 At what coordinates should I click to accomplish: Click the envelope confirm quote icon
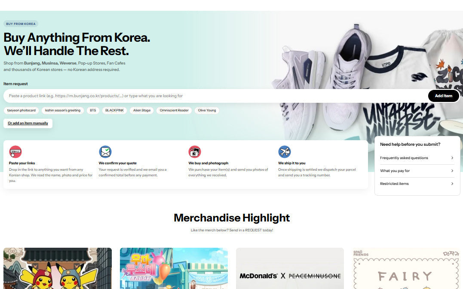coord(105,152)
